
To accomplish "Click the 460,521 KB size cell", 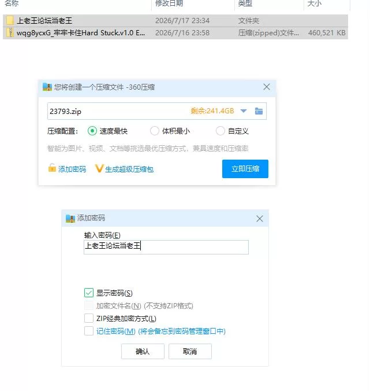I will (327, 33).
